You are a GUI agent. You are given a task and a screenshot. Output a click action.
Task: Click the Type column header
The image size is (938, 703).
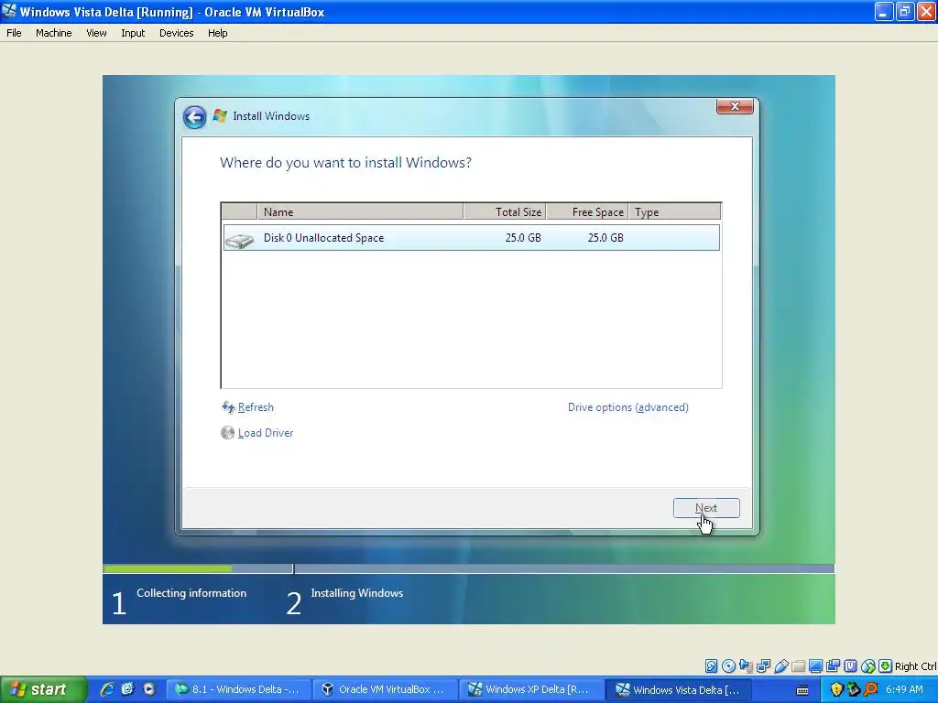tap(675, 211)
